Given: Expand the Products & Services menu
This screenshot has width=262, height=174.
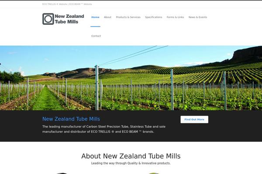Looking at the screenshot, I should click(128, 17).
